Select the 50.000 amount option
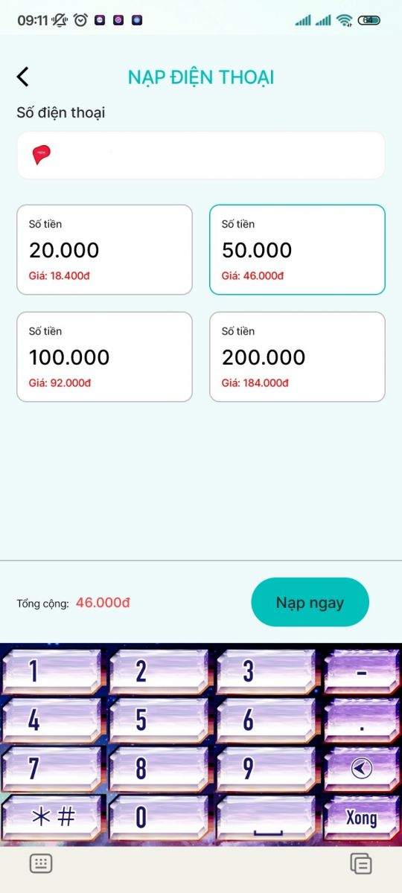This screenshot has width=402, height=893. tap(297, 250)
